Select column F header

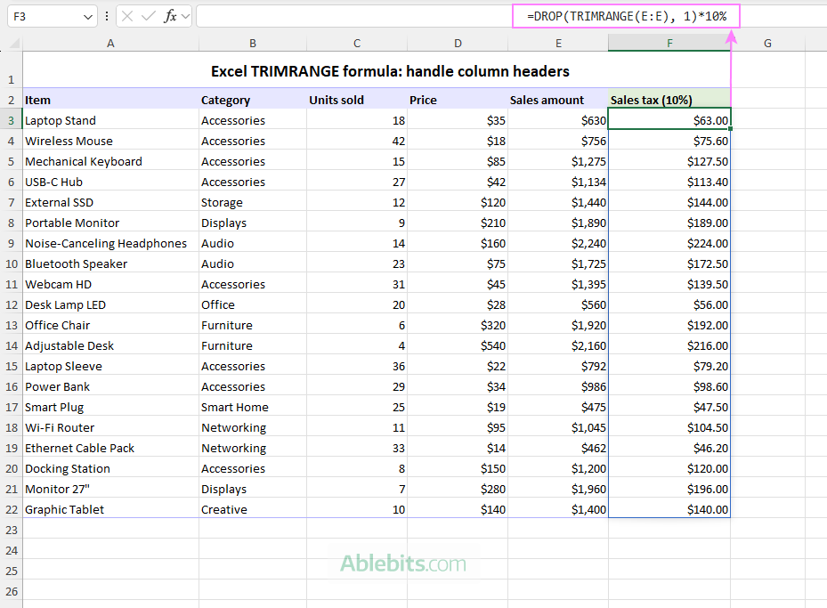[x=669, y=43]
